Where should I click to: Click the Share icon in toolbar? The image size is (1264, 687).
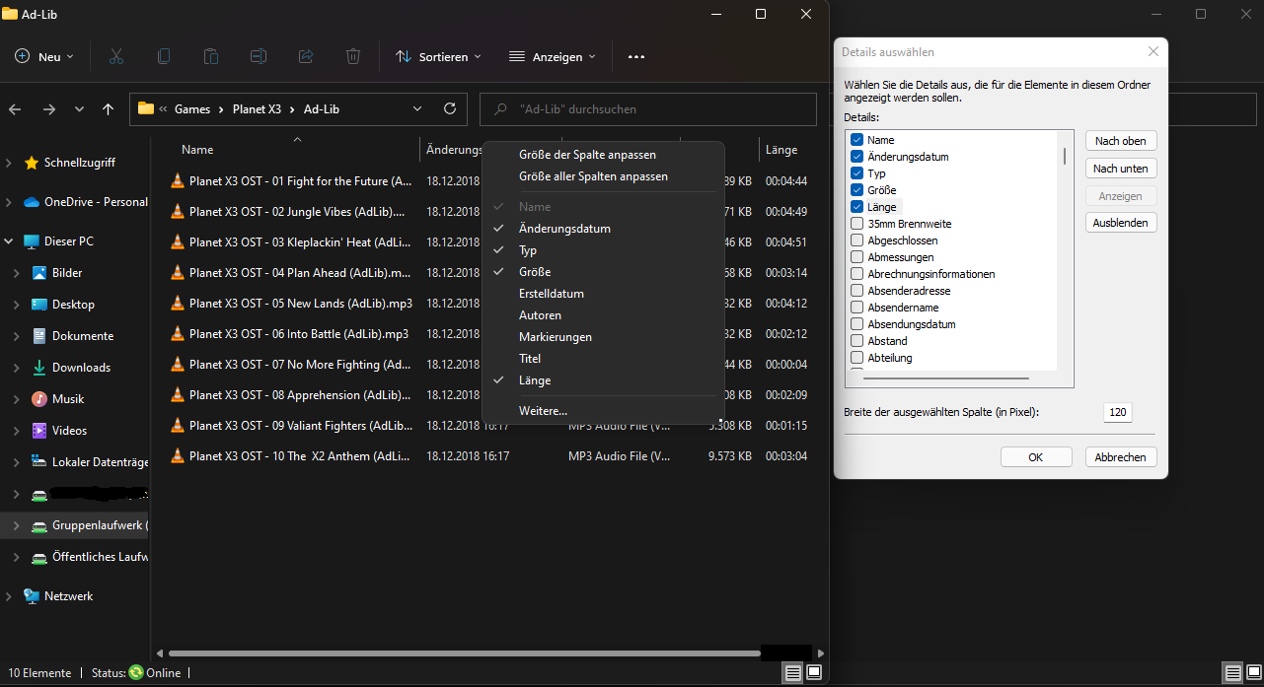306,56
